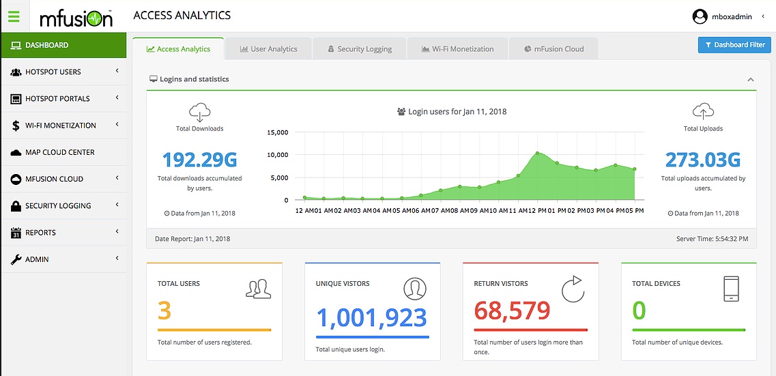Click the mfusion logo

click(76, 18)
